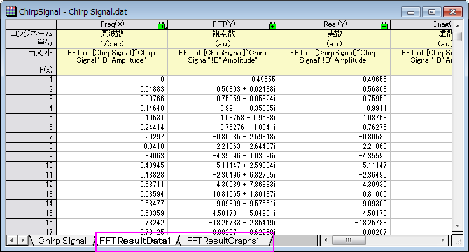Click the comment cell in Real(Y) column
Screen dimensions: 469x252
tap(335, 57)
